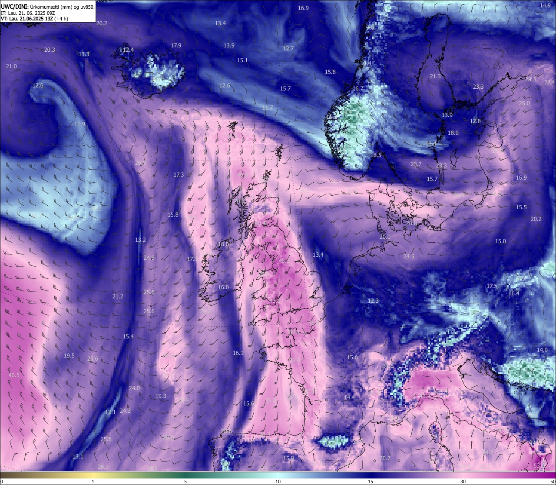The image size is (556, 485).
Task: Click the 20.3 value on the map
Action: (50, 50)
